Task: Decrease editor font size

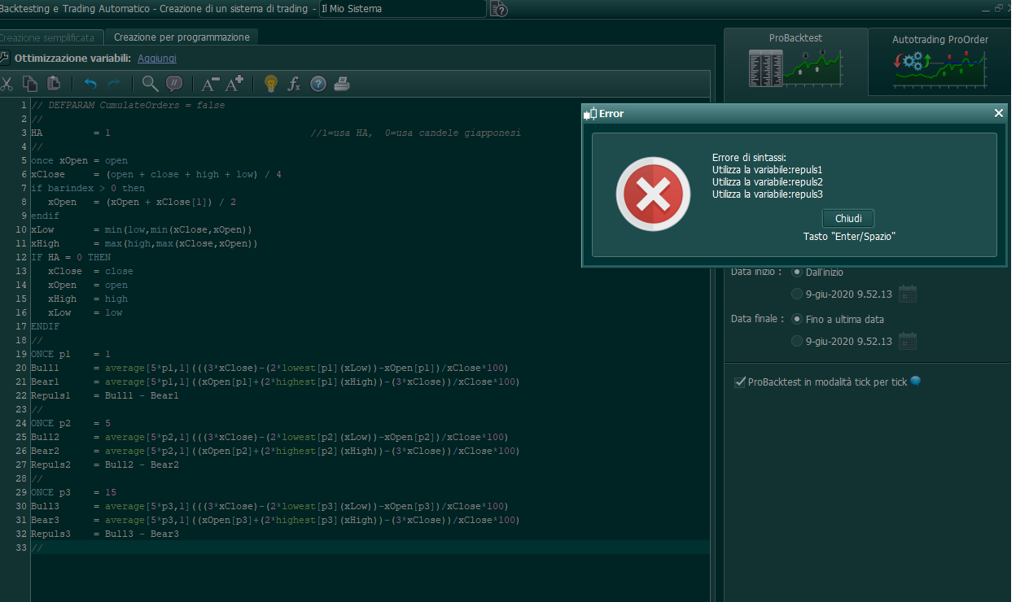Action: (x=209, y=83)
